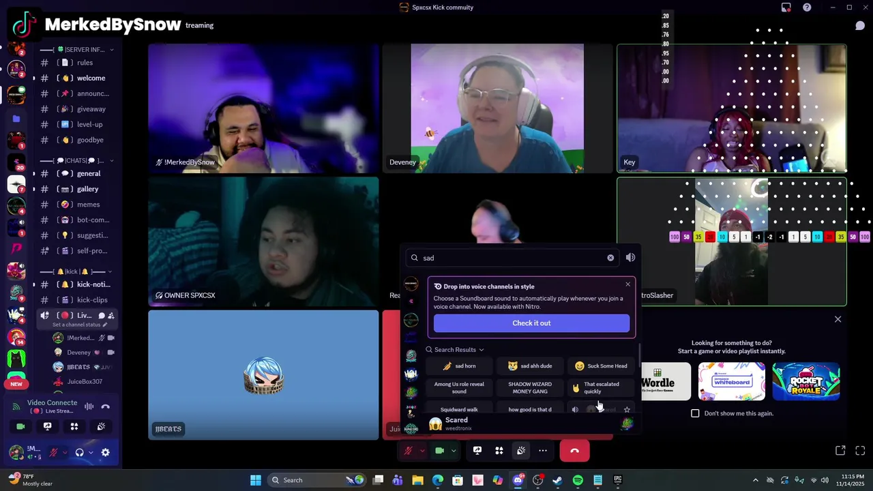Open noise suppression waveform icon

point(89,406)
